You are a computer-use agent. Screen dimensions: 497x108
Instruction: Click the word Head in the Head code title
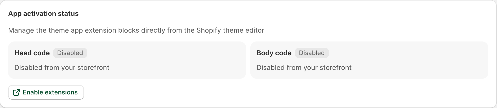[x=23, y=53]
